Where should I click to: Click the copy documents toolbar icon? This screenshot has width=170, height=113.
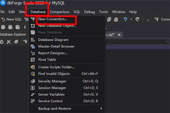(x=109, y=19)
